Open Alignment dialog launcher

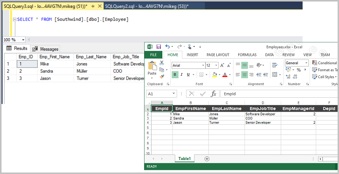coord(281,84)
